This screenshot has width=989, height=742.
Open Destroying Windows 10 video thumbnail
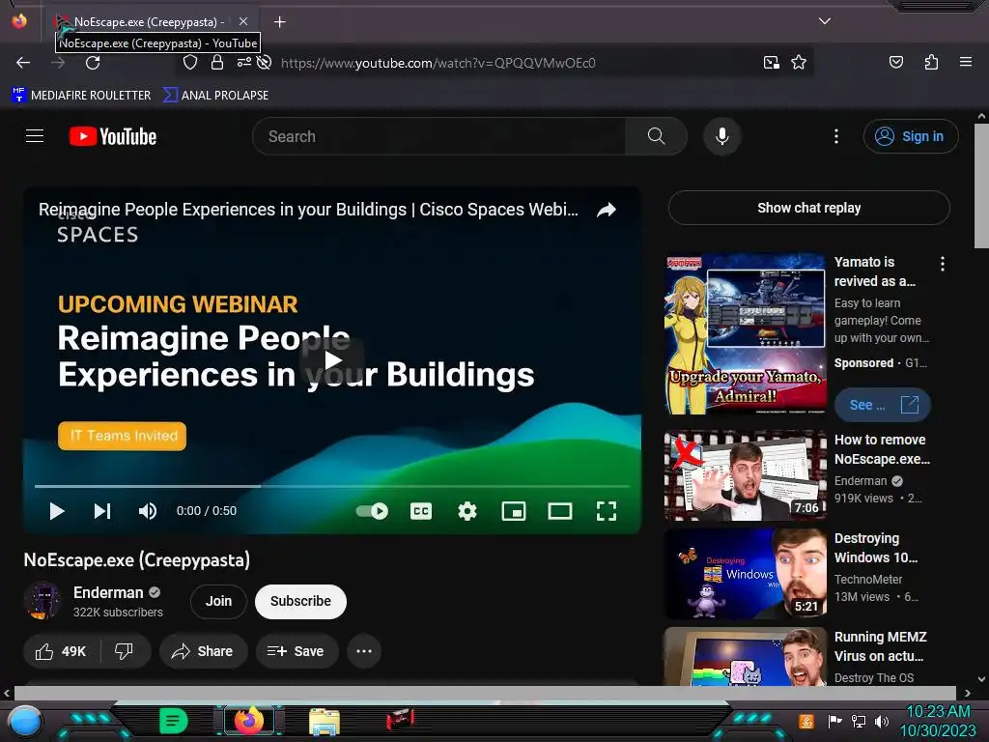point(746,574)
